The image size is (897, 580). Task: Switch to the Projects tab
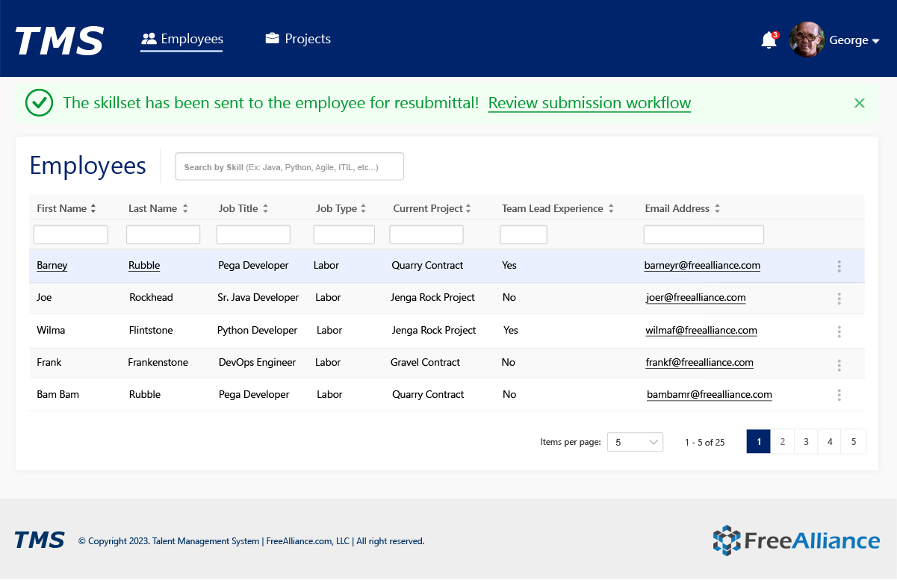pyautogui.click(x=298, y=39)
